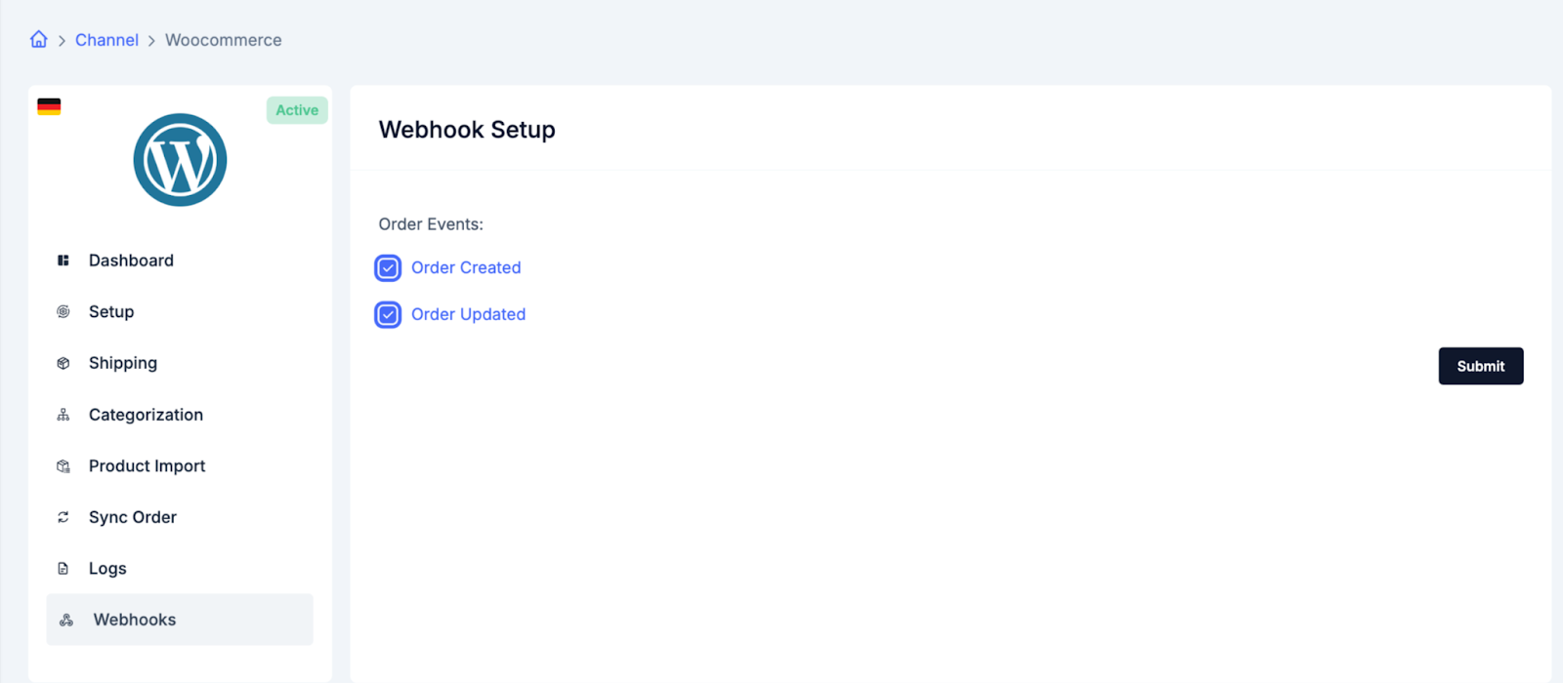This screenshot has height=683, width=1563.
Task: Click the Logs document icon
Action: coord(63,569)
